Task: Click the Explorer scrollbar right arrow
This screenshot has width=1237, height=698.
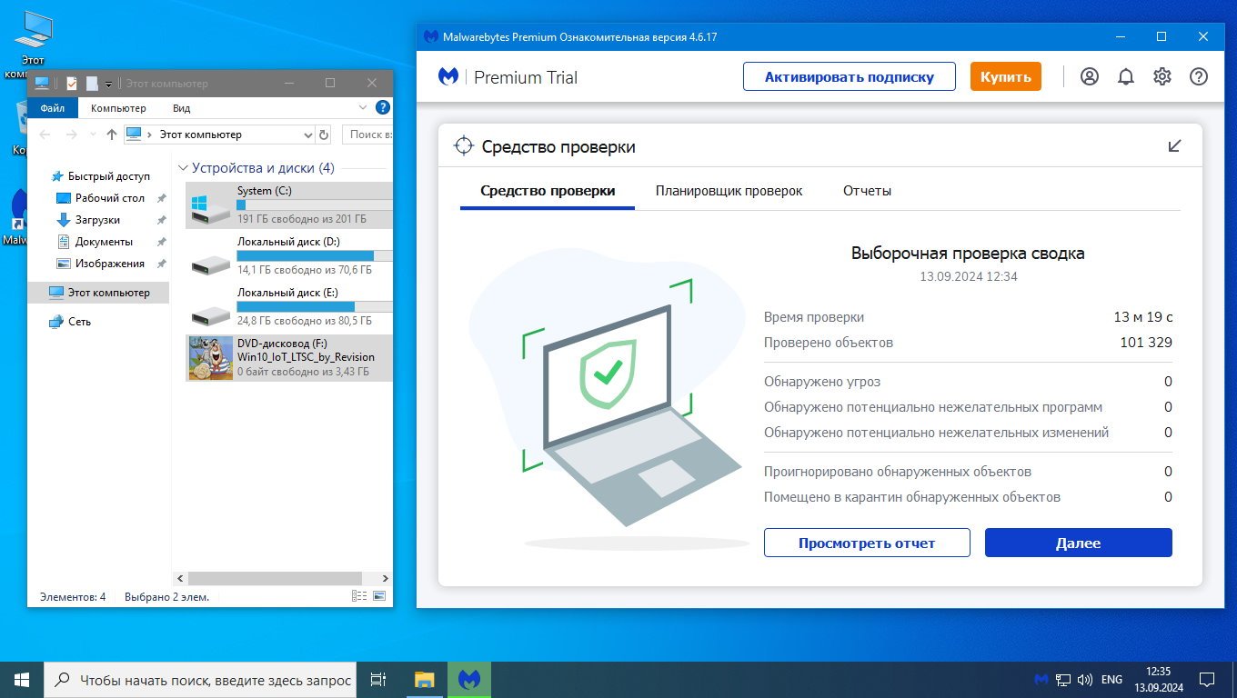Action: [x=385, y=578]
